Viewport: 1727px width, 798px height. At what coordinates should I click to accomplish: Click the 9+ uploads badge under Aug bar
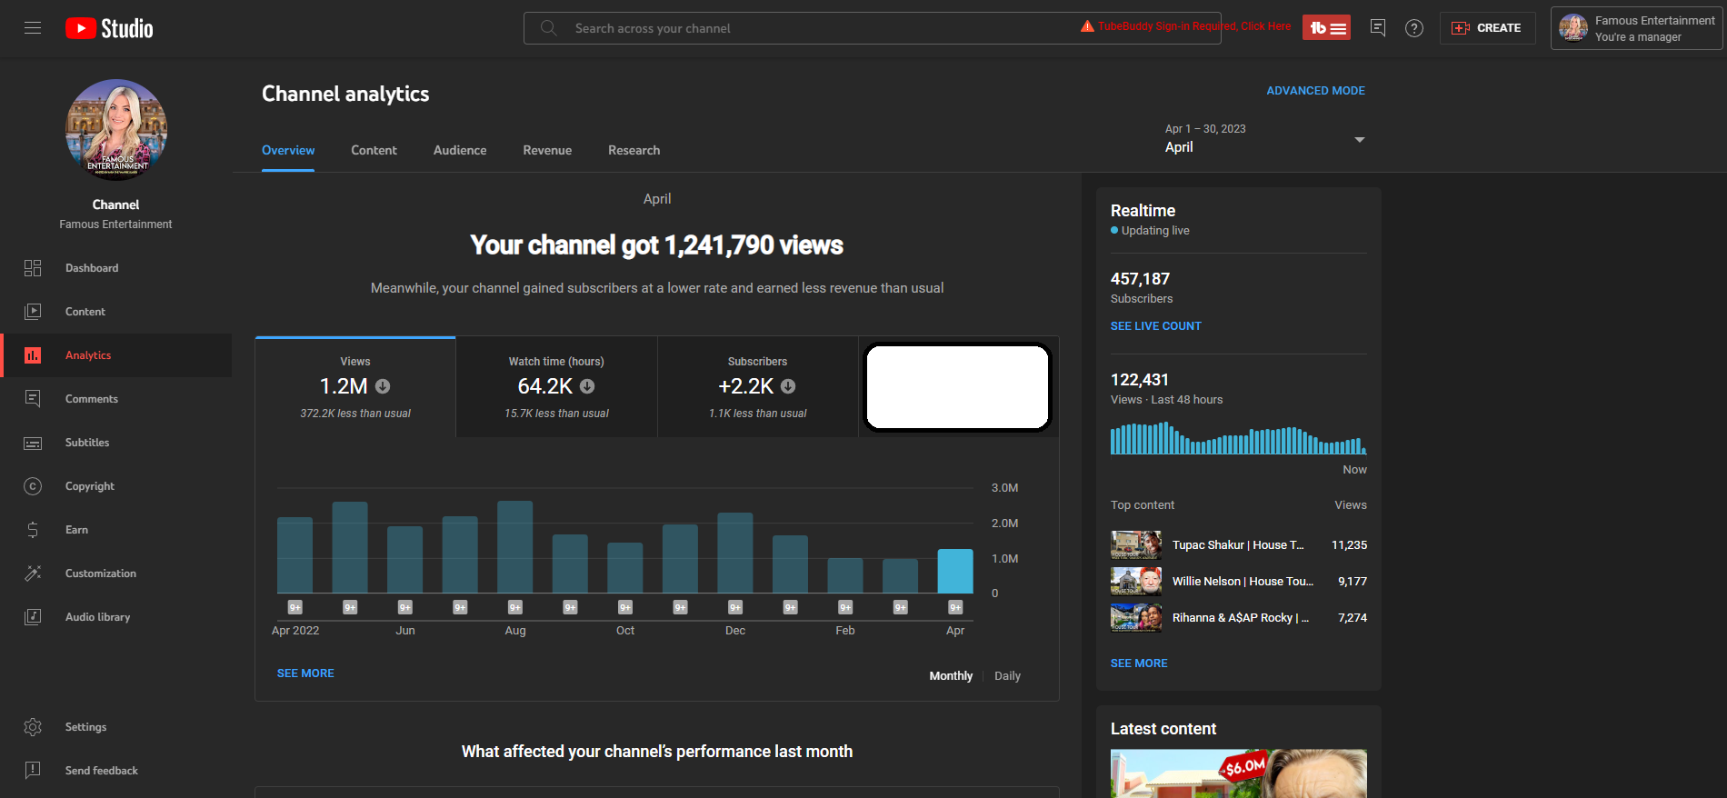click(515, 607)
